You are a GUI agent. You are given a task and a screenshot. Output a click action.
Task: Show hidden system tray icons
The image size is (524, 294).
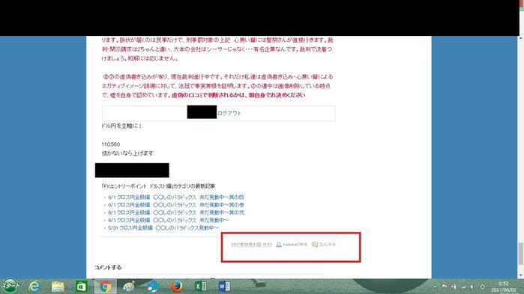coord(435,287)
